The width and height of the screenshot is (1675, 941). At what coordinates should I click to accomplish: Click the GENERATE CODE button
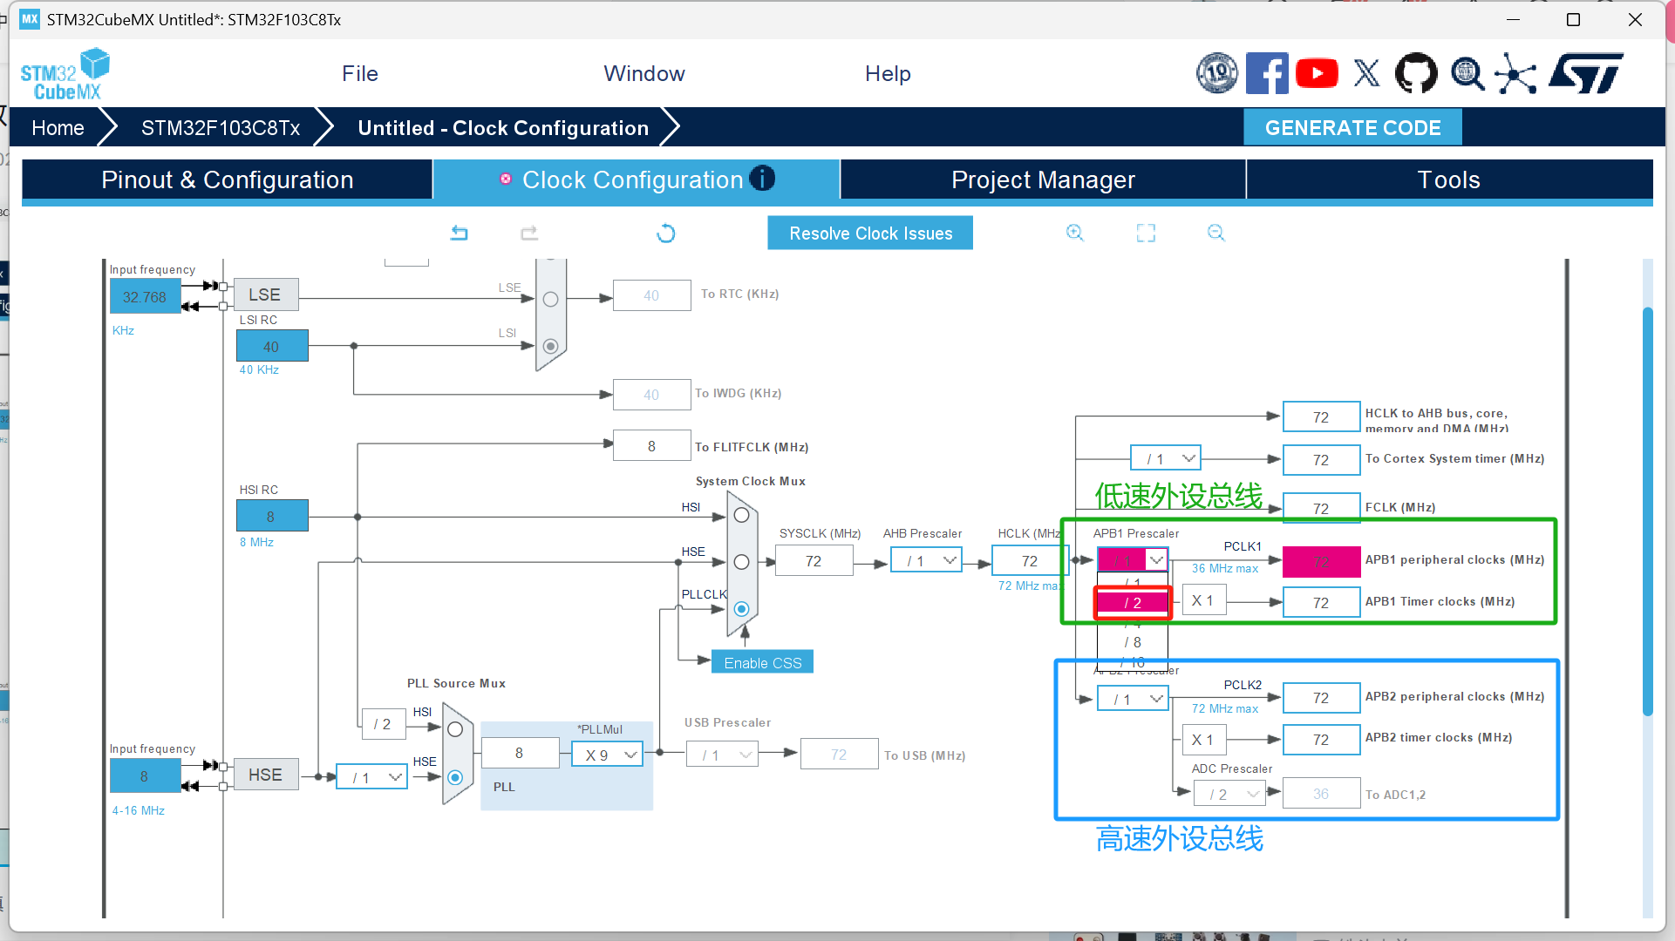pyautogui.click(x=1352, y=127)
